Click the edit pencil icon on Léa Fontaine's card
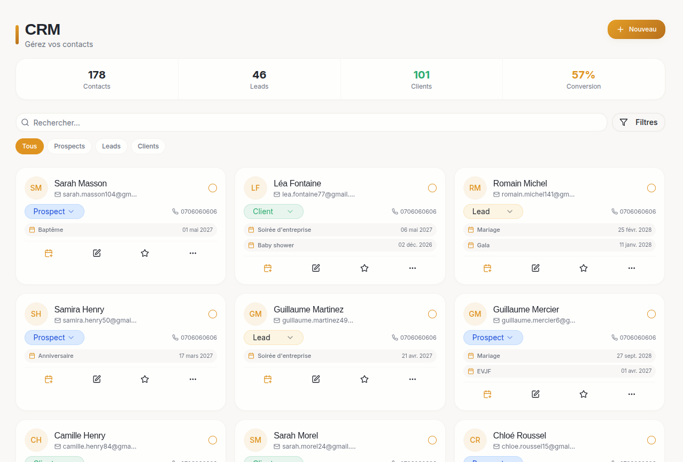The height and width of the screenshot is (462, 683). tap(316, 268)
